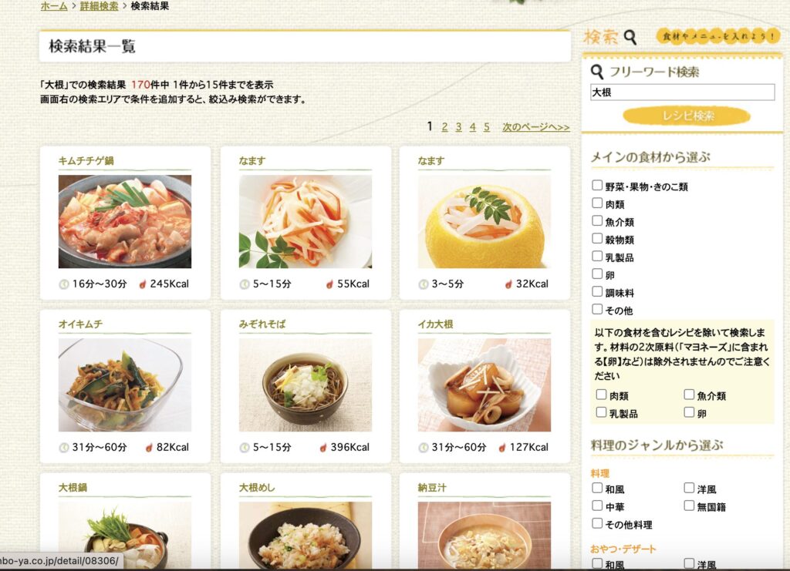Click the flame icon beside 396Kcal
Image resolution: width=790 pixels, height=571 pixels.
(323, 447)
